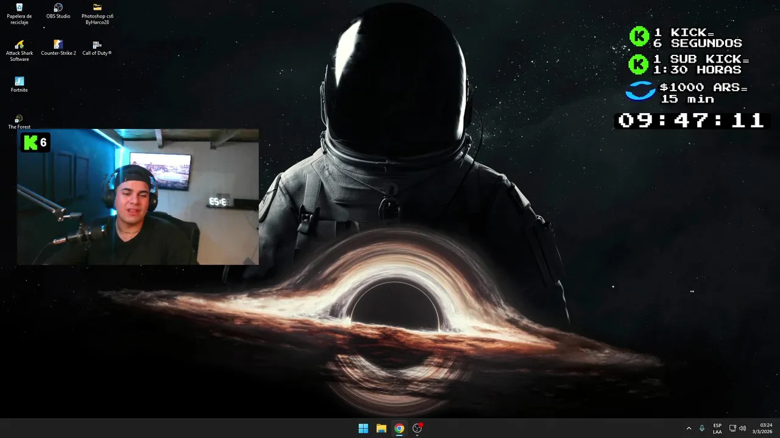
Task: Click the green Kick logo beside 1 KICK
Action: pyautogui.click(x=639, y=36)
